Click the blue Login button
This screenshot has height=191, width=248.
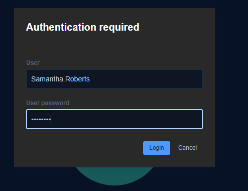pyautogui.click(x=157, y=148)
